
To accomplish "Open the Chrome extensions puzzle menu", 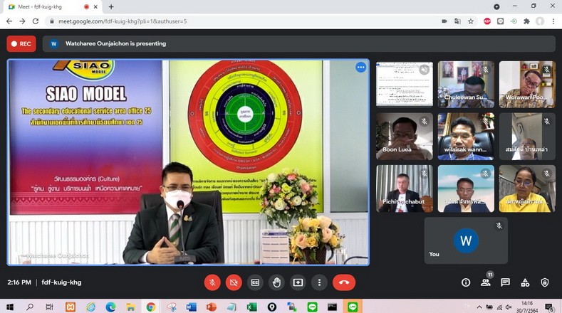I will (526, 21).
